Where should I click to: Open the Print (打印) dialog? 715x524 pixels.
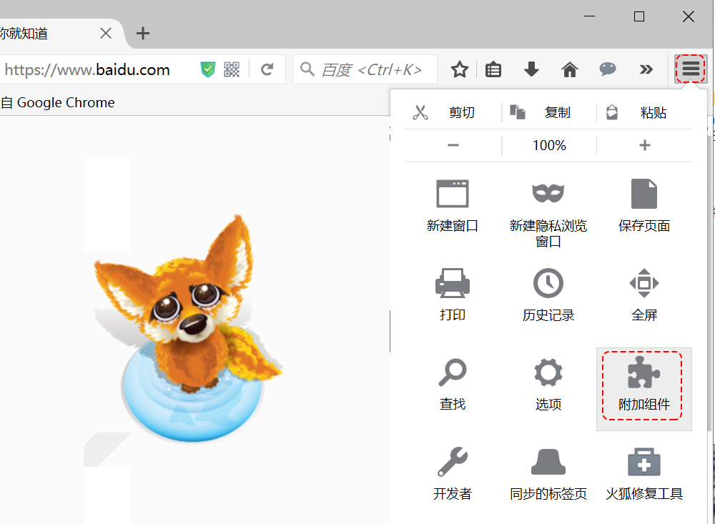click(453, 293)
